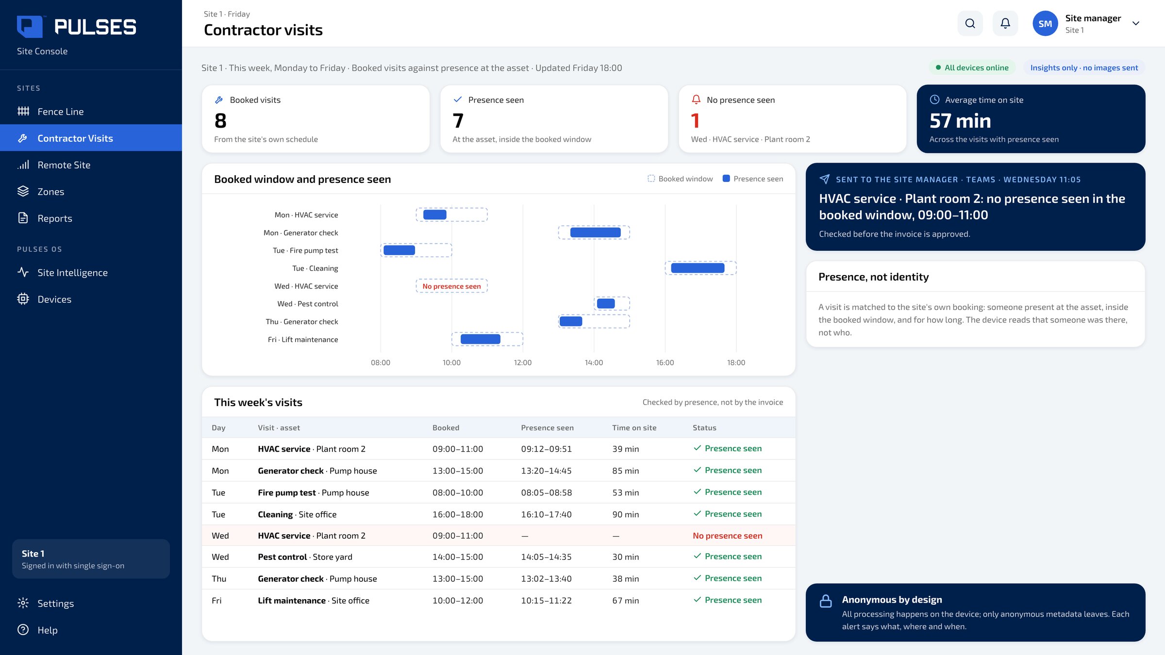Click the Insights only no images sent badge
This screenshot has width=1165, height=655.
pos(1084,67)
